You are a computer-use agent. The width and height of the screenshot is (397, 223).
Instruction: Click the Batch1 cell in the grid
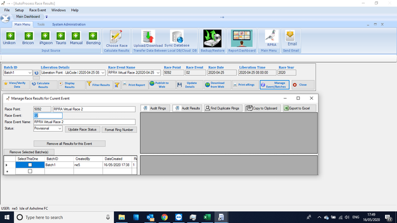[x=59, y=165]
